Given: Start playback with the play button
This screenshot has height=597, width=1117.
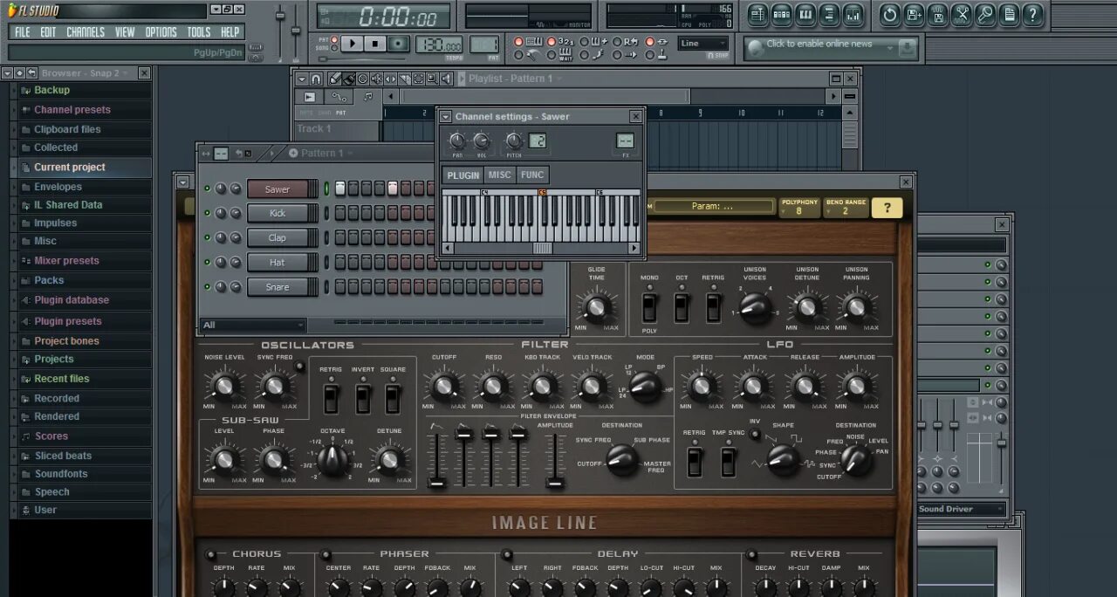Looking at the screenshot, I should point(352,44).
